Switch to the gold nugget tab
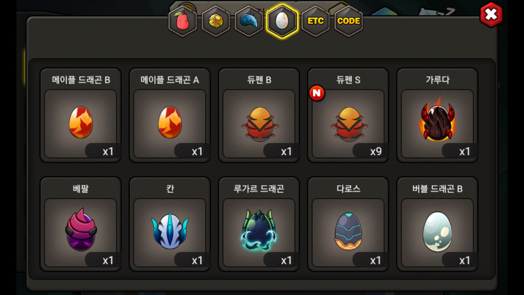 coord(216,21)
